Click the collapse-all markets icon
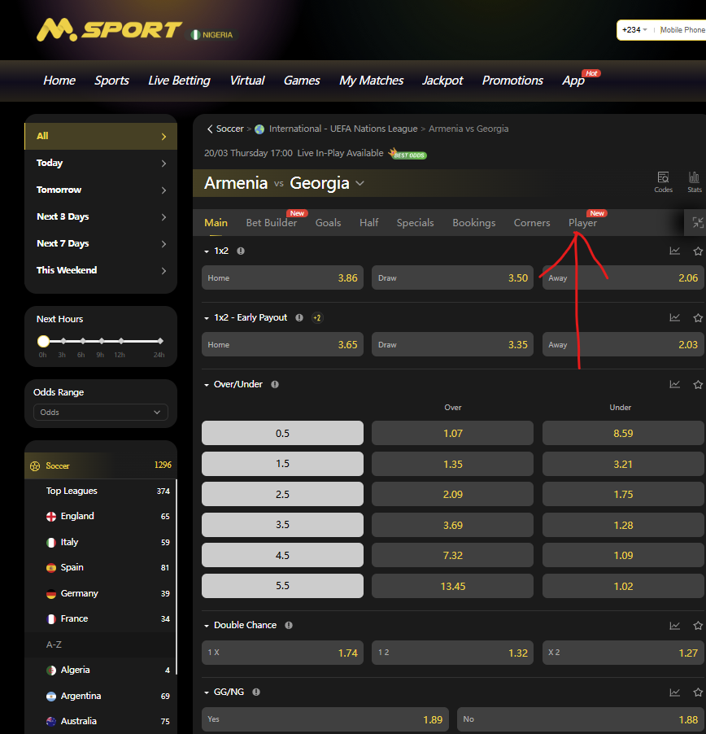This screenshot has height=734, width=706. click(x=697, y=222)
